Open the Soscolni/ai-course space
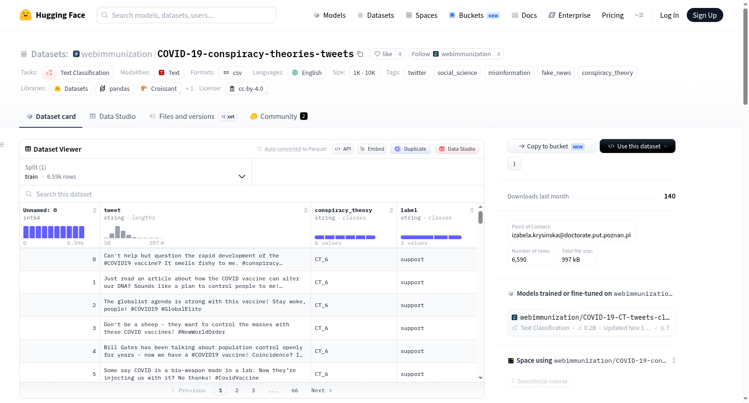 [x=540, y=381]
